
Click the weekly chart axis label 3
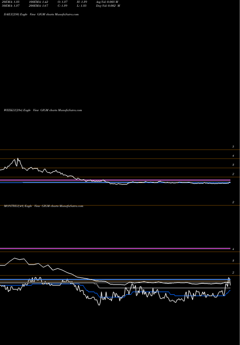[233, 165]
